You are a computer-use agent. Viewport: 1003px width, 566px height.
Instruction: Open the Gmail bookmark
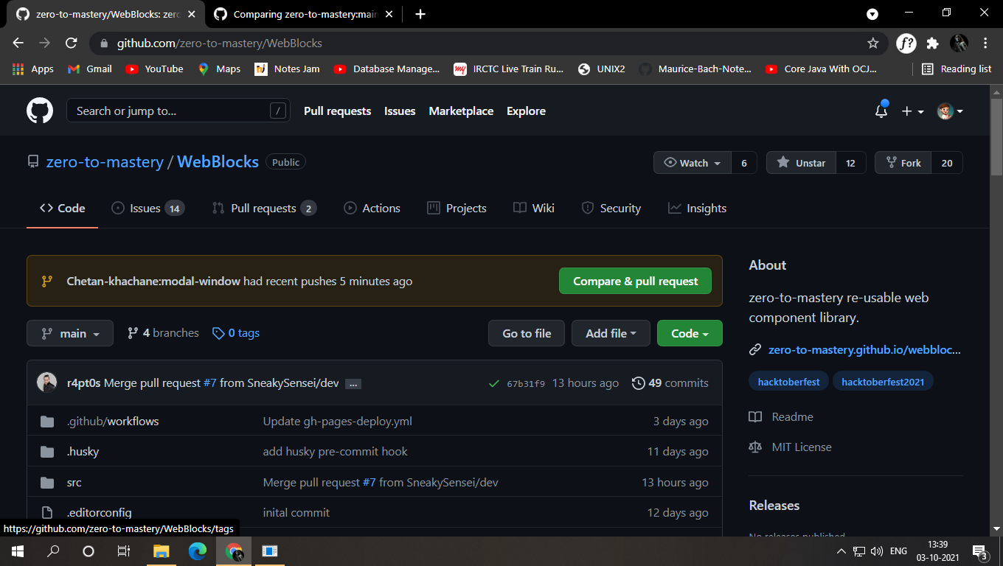90,69
